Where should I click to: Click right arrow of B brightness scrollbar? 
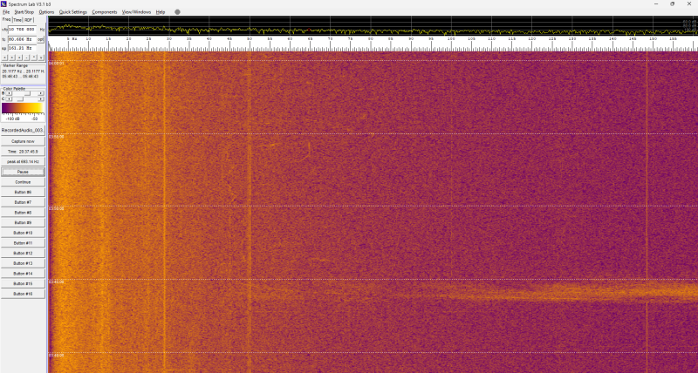pos(41,93)
